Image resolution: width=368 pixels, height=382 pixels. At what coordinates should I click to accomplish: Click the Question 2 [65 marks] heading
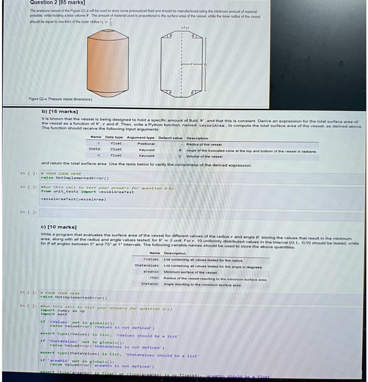click(x=58, y=3)
